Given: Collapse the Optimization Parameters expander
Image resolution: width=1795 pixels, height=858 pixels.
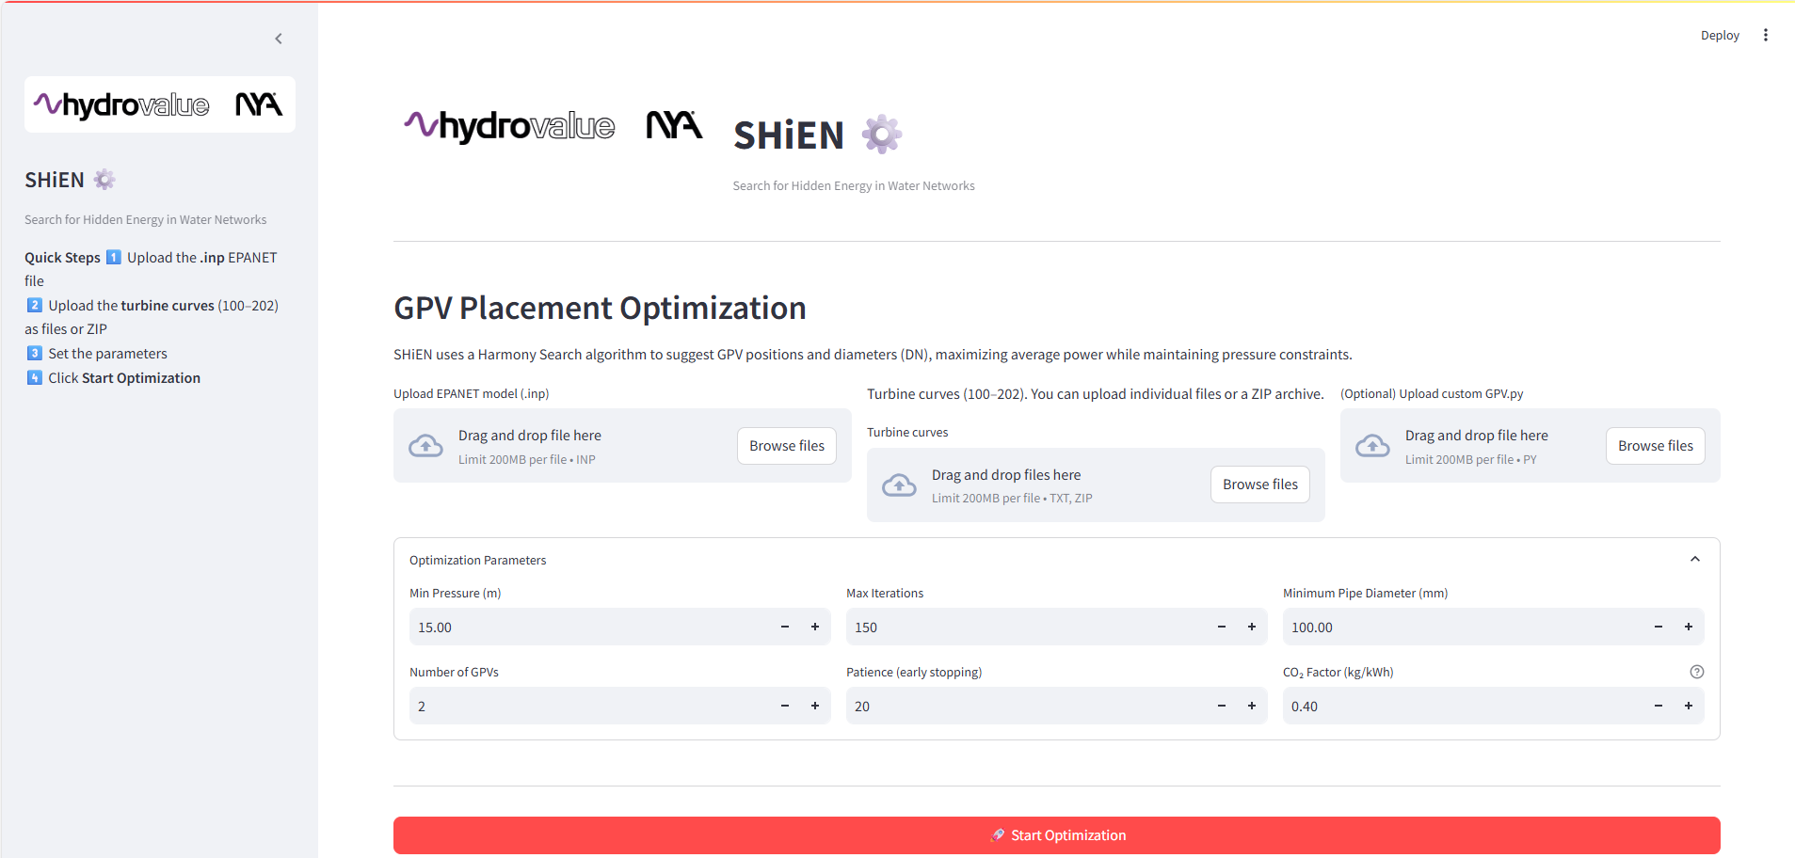Looking at the screenshot, I should tap(1695, 559).
